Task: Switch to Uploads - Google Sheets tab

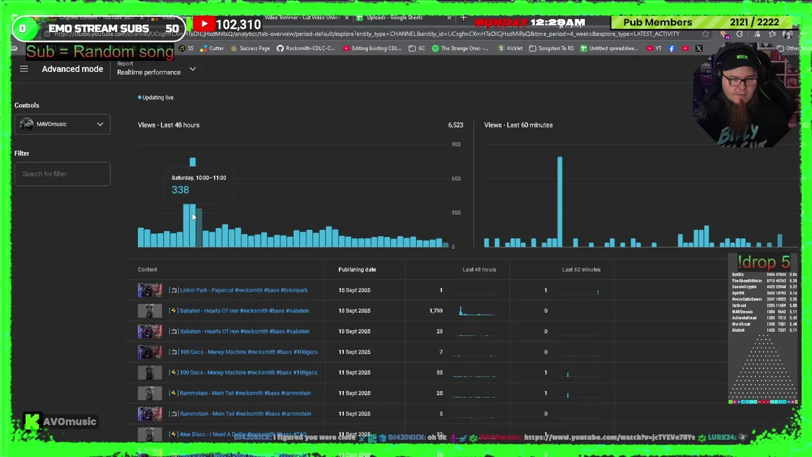Action: pyautogui.click(x=393, y=17)
